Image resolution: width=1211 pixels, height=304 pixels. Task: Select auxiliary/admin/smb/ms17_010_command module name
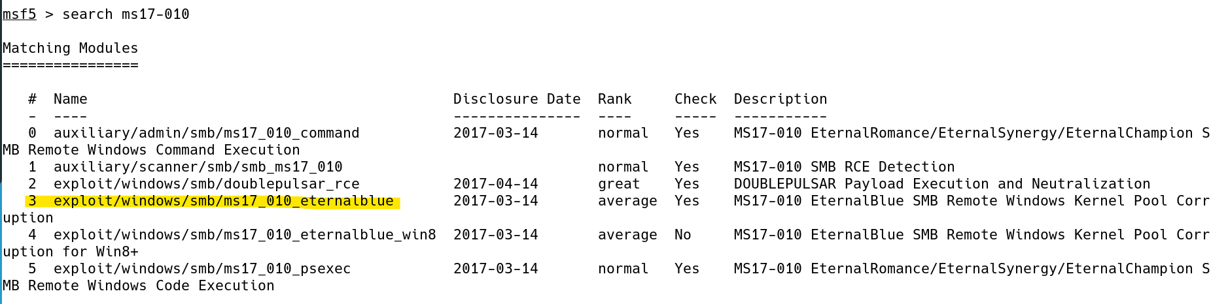pos(207,133)
